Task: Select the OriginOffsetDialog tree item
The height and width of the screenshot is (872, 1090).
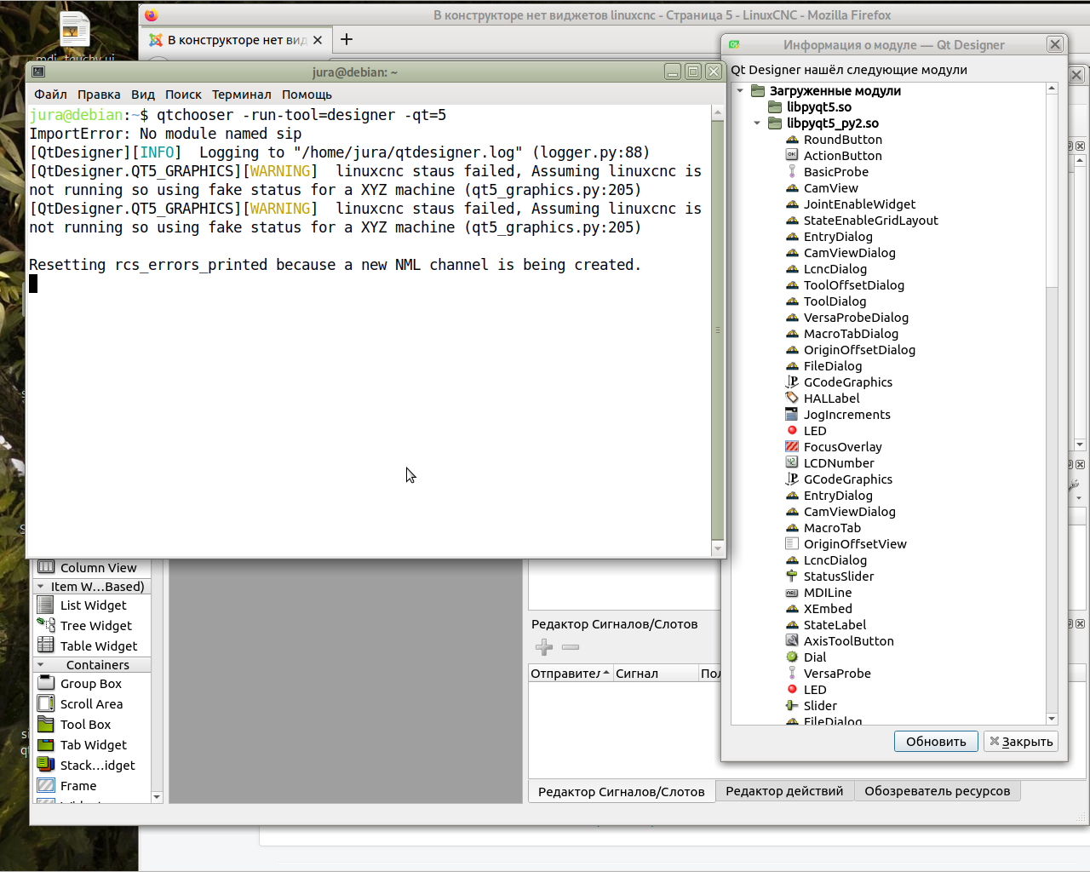Action: click(x=859, y=350)
